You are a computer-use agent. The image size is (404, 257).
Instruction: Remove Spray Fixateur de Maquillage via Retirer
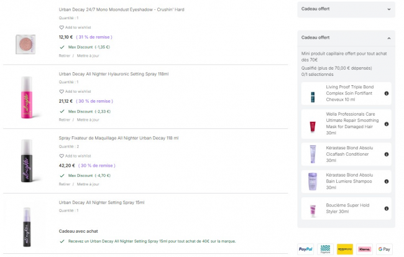(x=64, y=184)
